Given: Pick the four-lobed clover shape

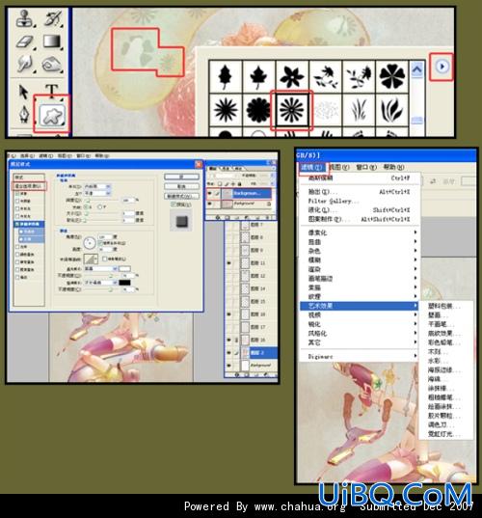Looking at the screenshot, I should tap(392, 77).
